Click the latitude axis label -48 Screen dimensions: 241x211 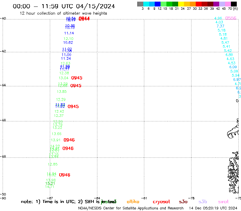3,156
